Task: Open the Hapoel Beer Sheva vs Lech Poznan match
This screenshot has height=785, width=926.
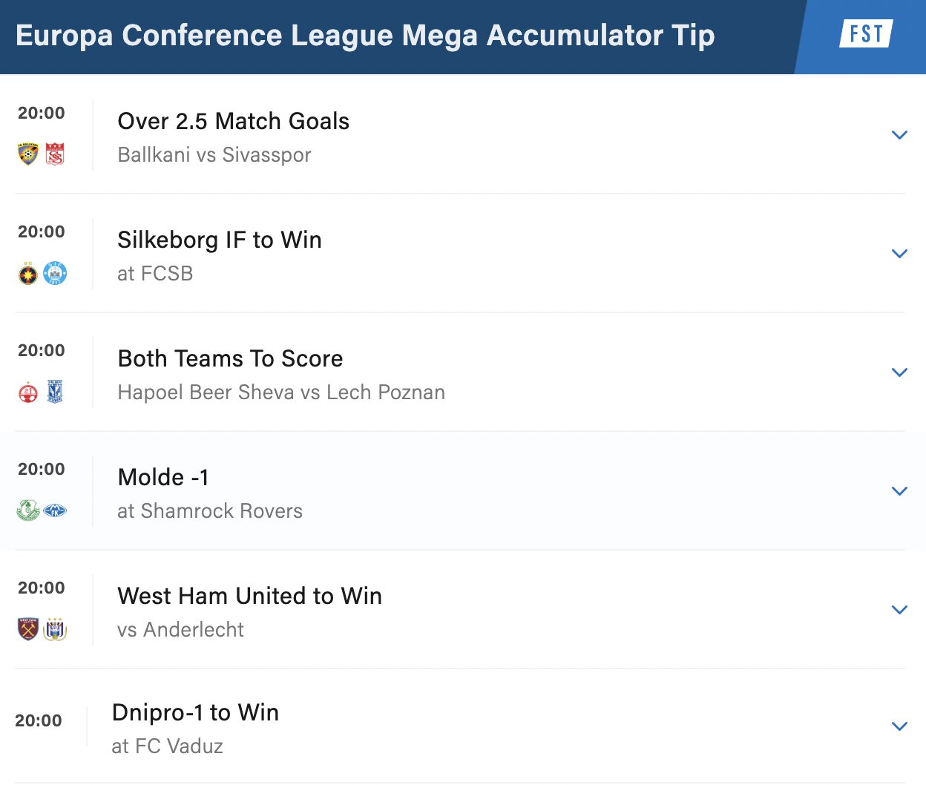Action: pos(281,392)
